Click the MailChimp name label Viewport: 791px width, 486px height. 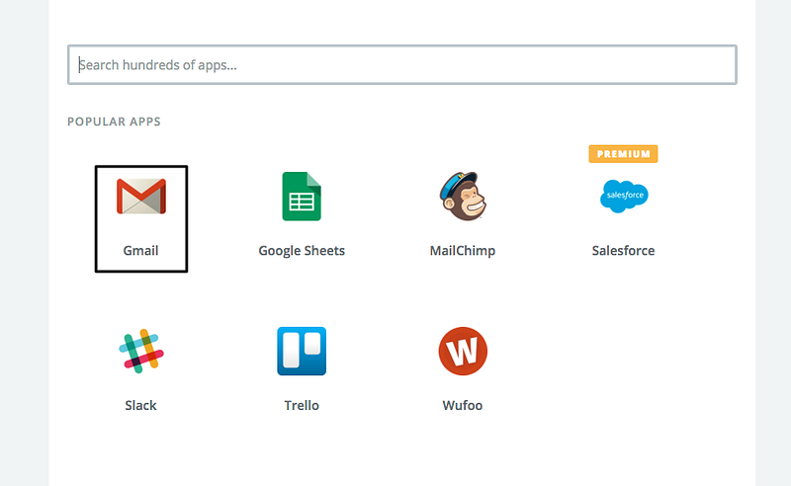463,251
